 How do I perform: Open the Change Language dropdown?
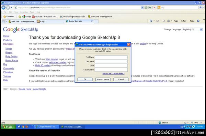coord(192,30)
